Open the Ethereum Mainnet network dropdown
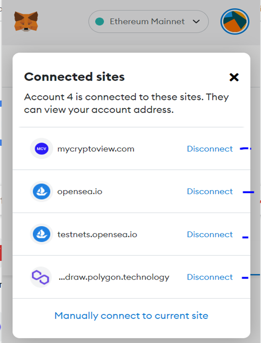Viewport: 261px width, 343px height. (x=149, y=21)
